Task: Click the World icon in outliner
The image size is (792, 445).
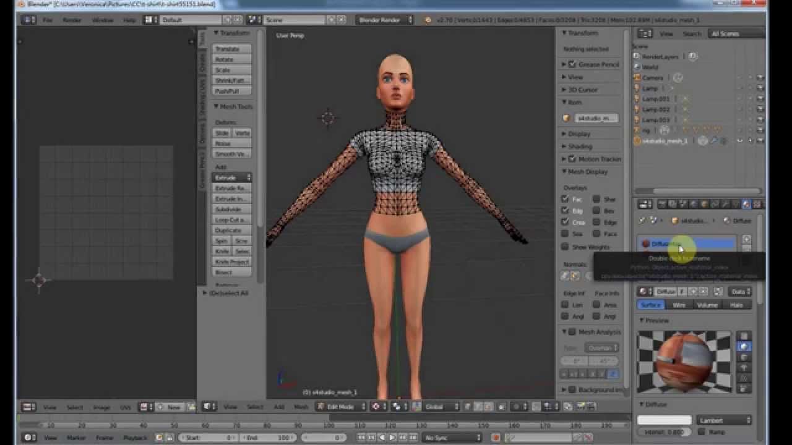Action: 637,67
